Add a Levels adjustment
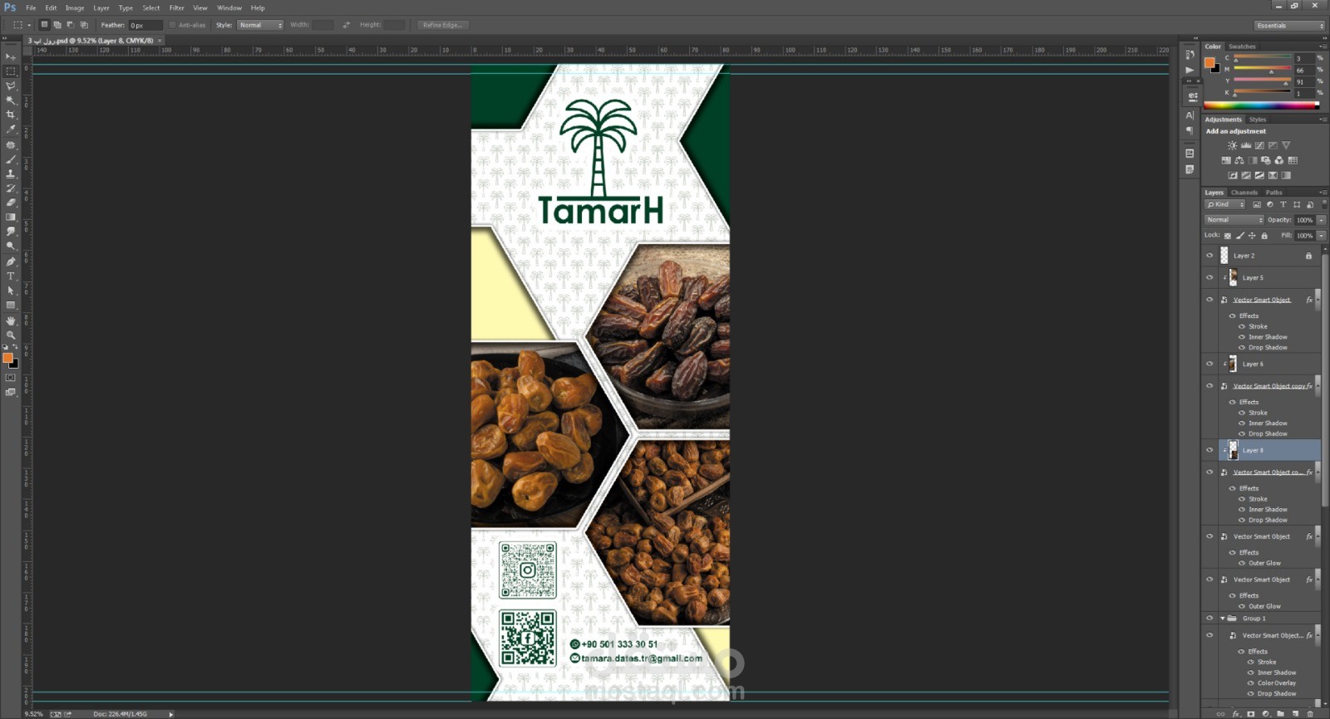Viewport: 1330px width, 719px height. pos(1246,145)
